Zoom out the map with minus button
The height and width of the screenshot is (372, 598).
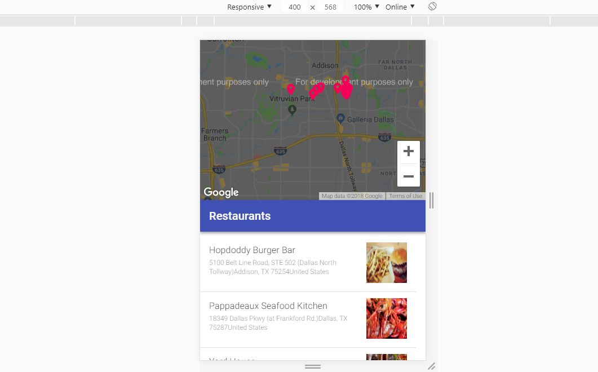tap(409, 176)
